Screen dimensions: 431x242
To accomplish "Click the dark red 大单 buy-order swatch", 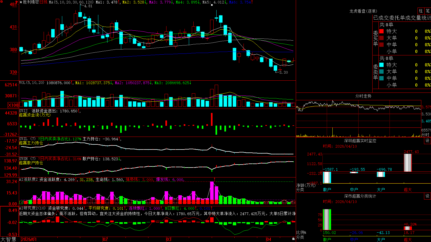I will (x=381, y=38).
